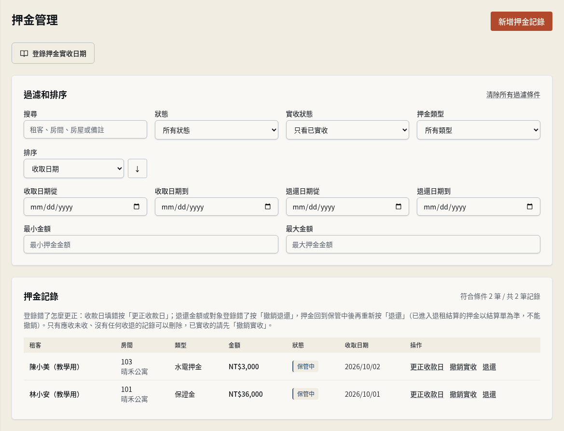Viewport: 564px width, 431px height.
Task: Click the 收取日期到 date field
Action: pos(216,207)
